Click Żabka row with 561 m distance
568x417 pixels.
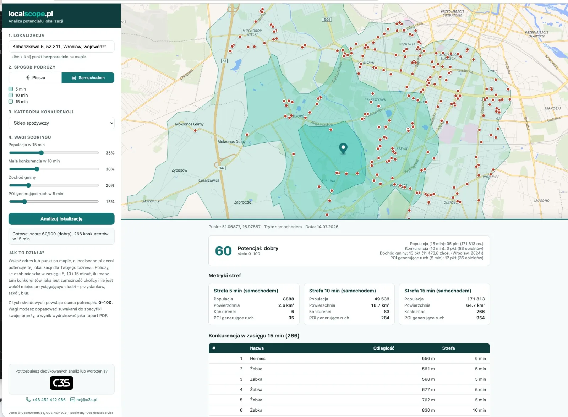click(x=349, y=369)
